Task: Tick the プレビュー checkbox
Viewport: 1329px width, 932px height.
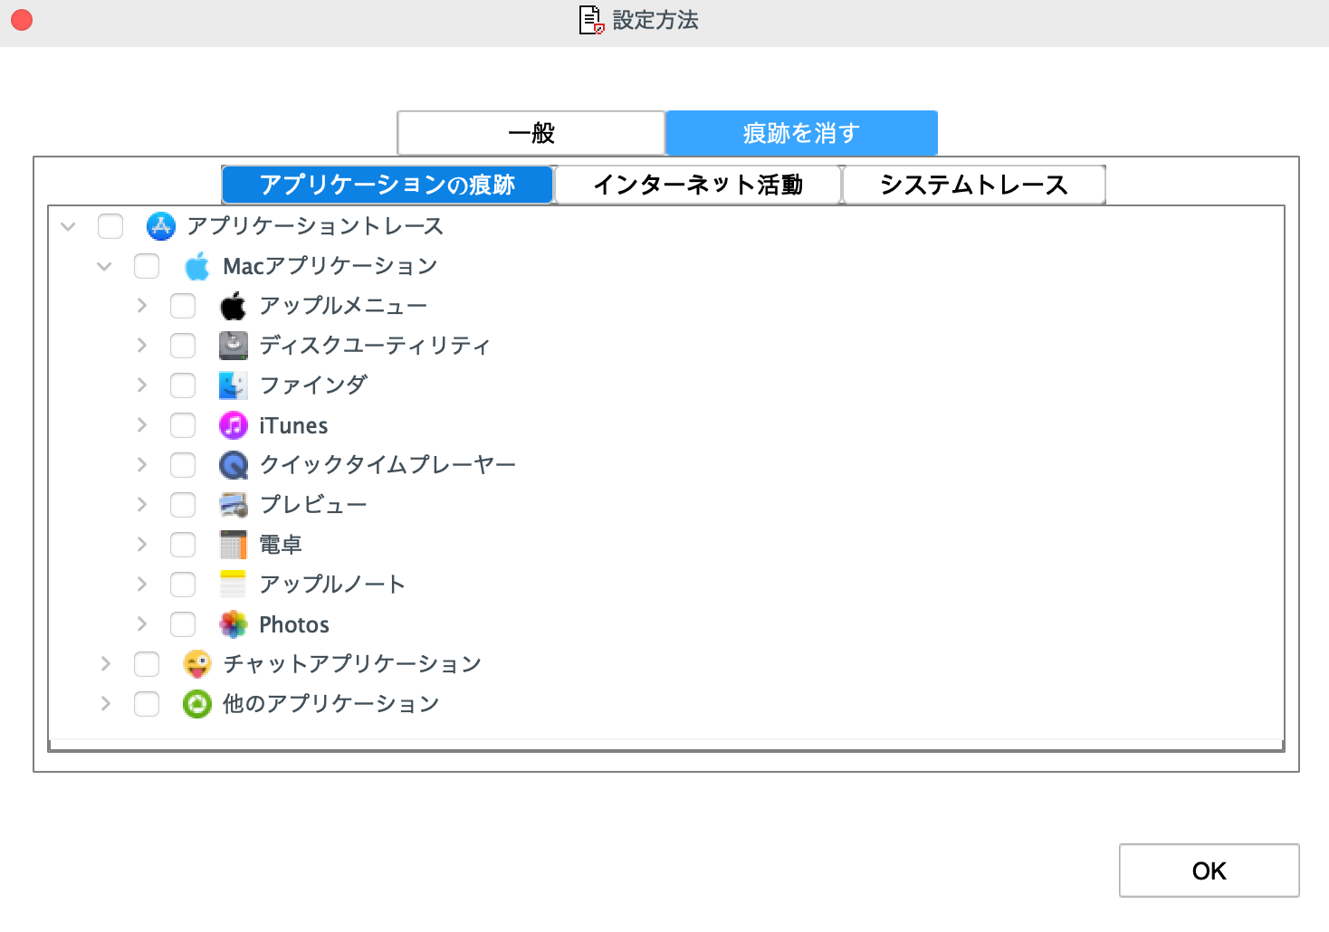Action: click(183, 505)
